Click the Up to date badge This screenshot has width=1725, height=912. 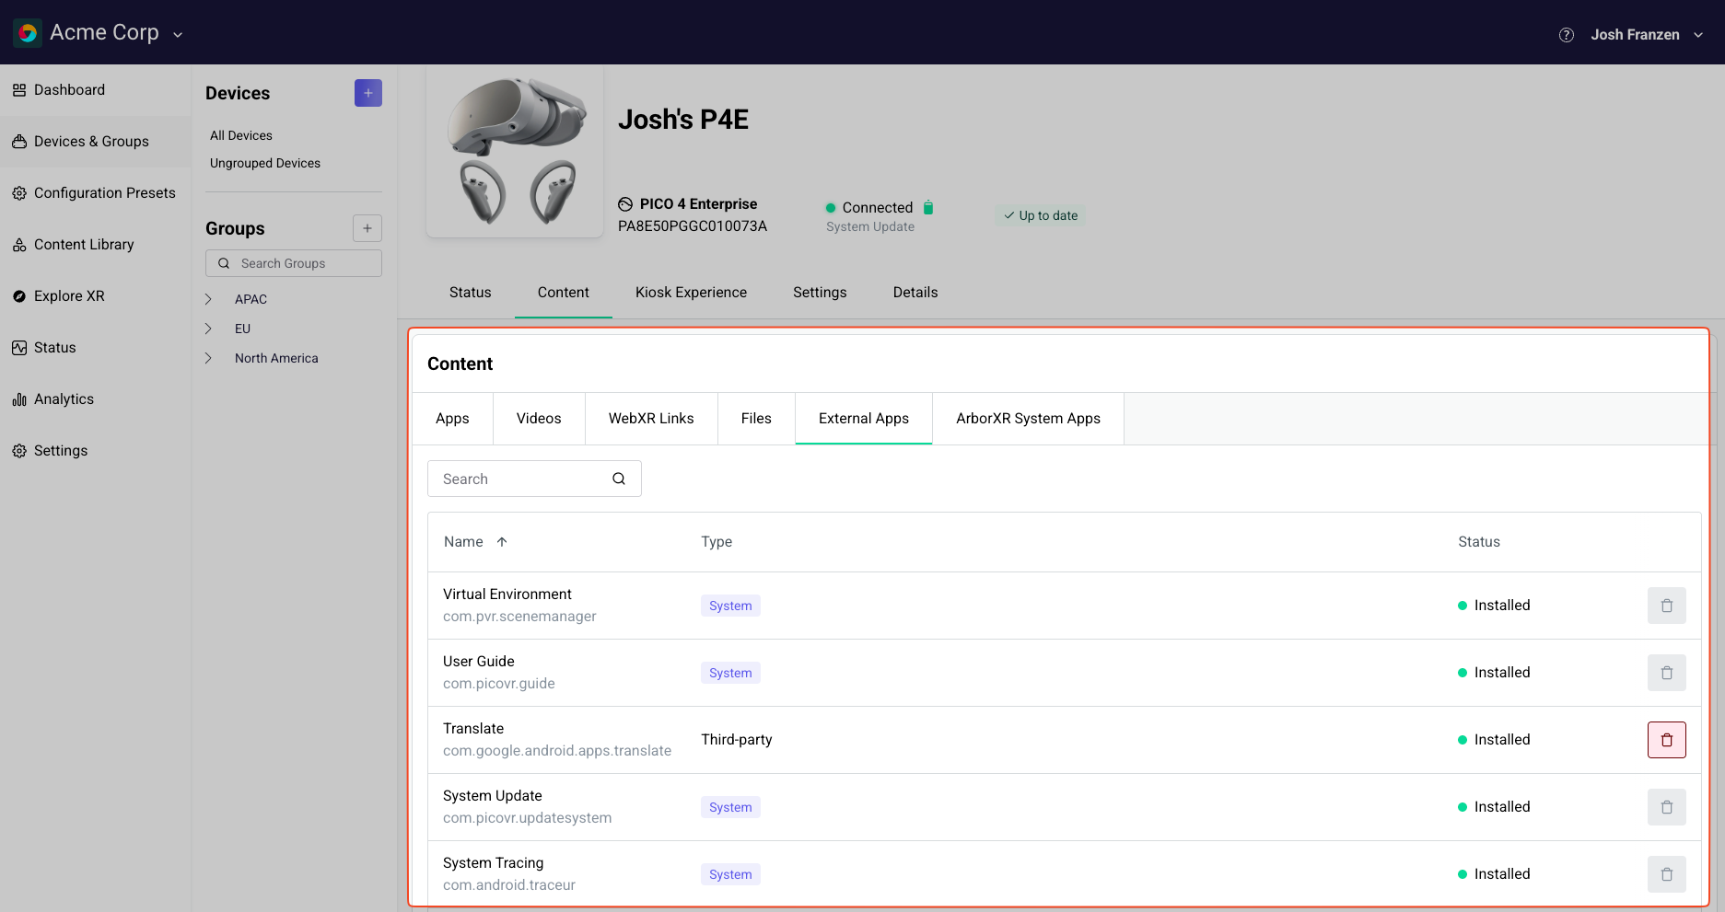pos(1041,215)
